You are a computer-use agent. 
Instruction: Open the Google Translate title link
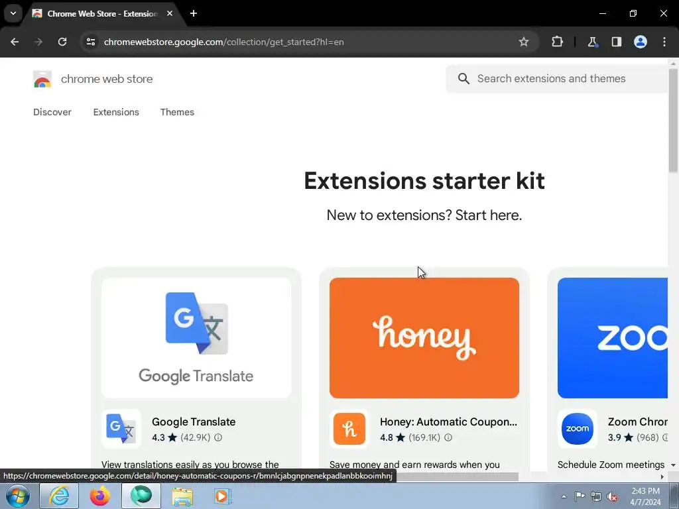194,422
